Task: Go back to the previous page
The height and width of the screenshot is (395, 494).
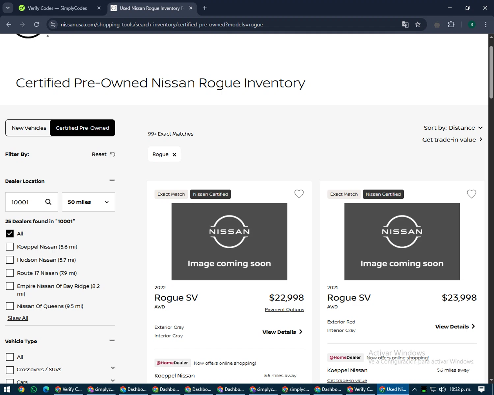Action: (9, 24)
